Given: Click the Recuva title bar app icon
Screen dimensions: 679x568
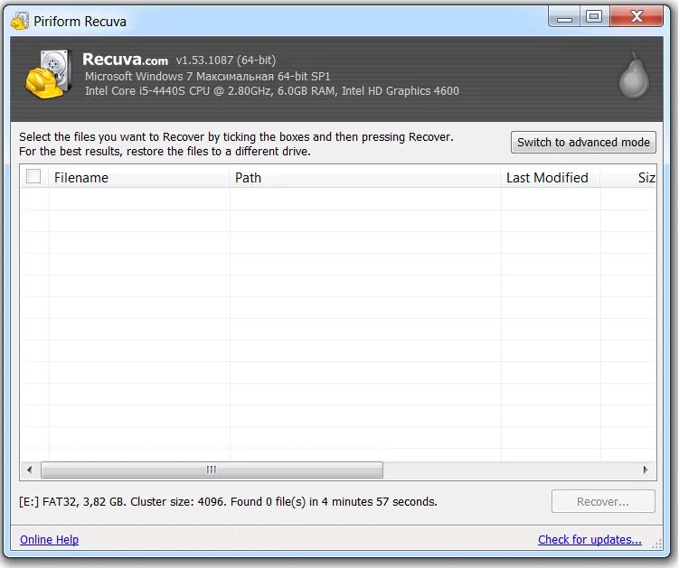Looking at the screenshot, I should pos(20,21).
